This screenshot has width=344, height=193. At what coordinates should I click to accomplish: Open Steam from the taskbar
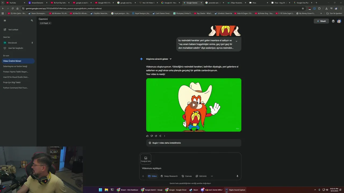coord(193,190)
